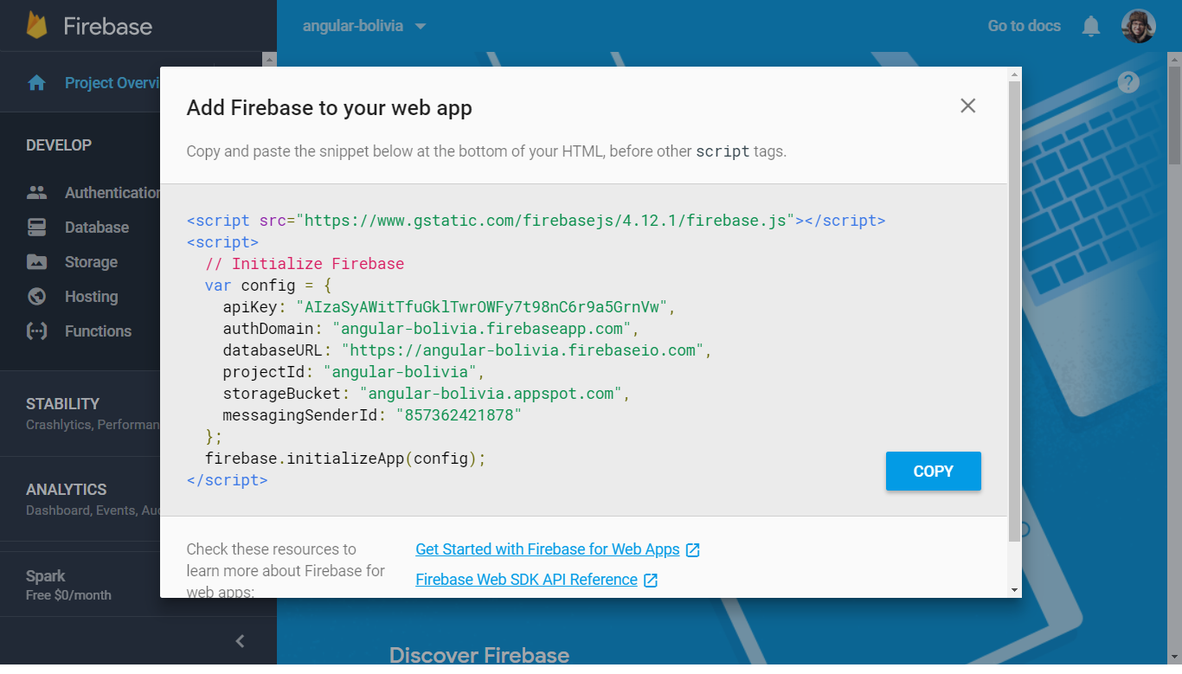Click the sidebar scroll up arrow
Screen dimensions: 1182x674
pos(269,60)
